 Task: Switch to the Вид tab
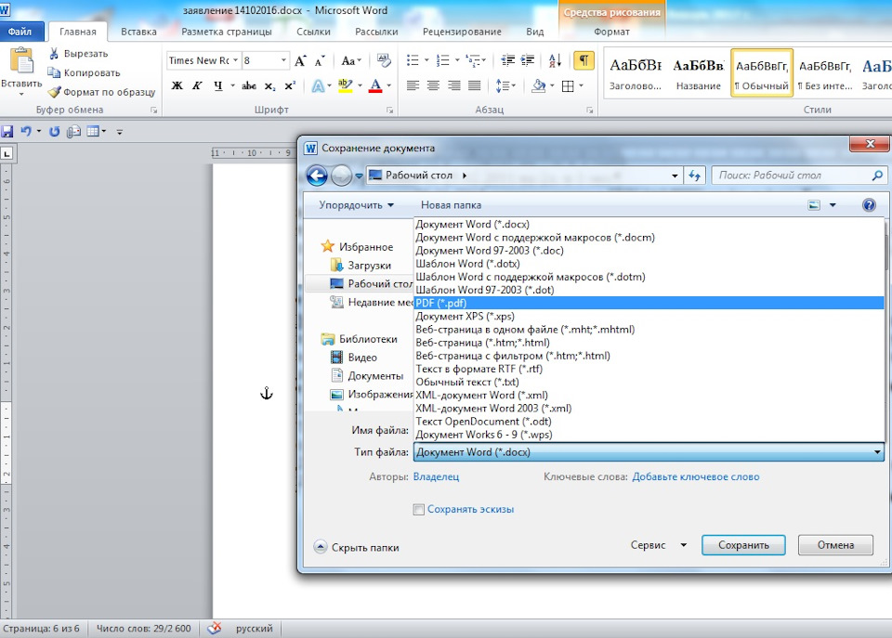[535, 32]
